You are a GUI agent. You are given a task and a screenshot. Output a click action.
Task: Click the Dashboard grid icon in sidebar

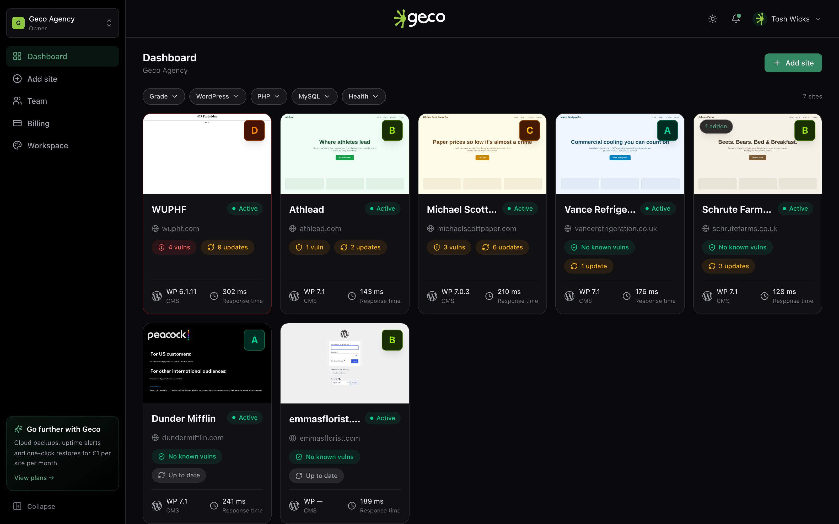coord(17,56)
